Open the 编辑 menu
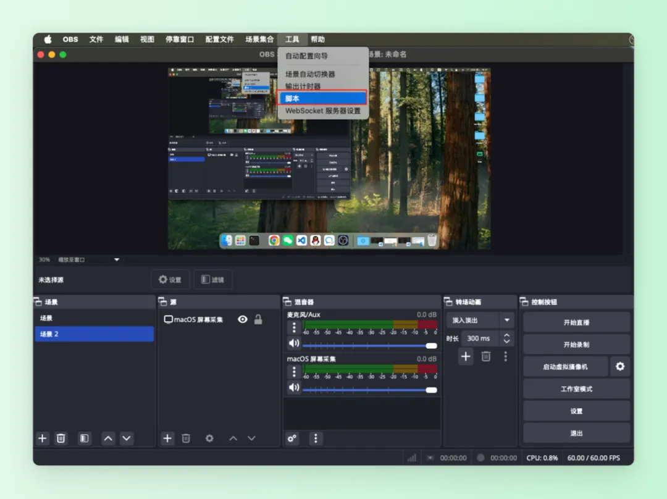 pyautogui.click(x=122, y=39)
